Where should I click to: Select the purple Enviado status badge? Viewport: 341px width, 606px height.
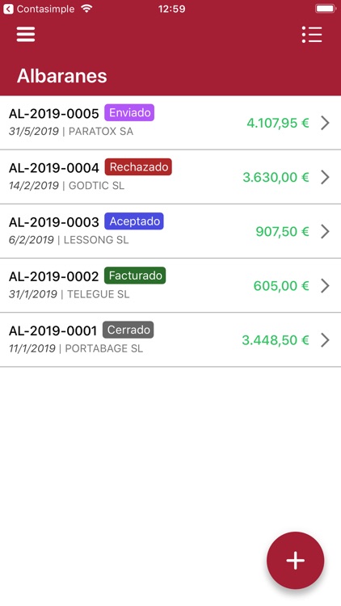pyautogui.click(x=129, y=112)
